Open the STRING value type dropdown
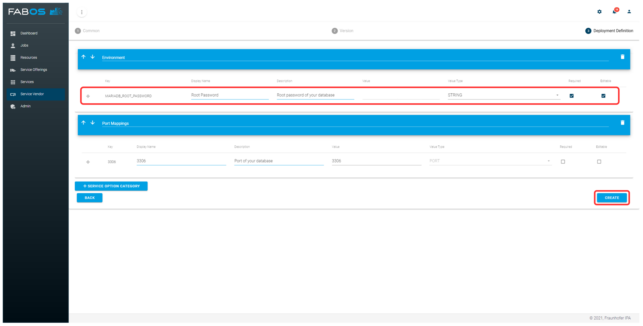The width and height of the screenshot is (643, 326). (557, 95)
